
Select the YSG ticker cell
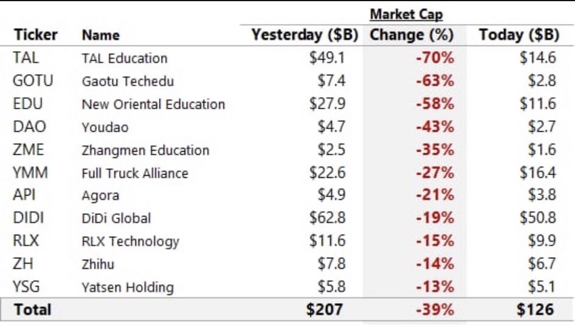[26, 287]
